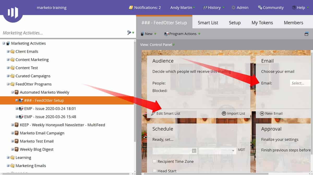Image resolution: width=313 pixels, height=175 pixels.
Task: Enable Recipient Time Zone checkbox
Action: point(154,161)
